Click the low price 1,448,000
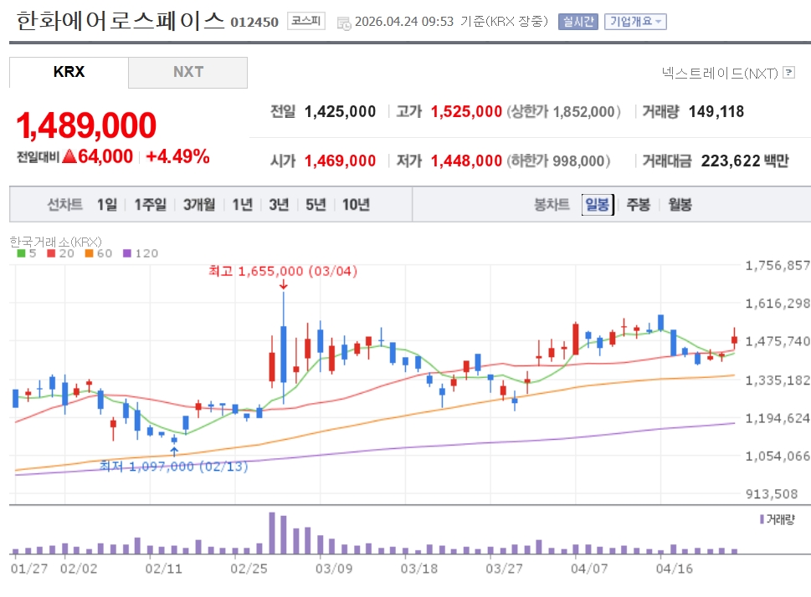Image resolution: width=811 pixels, height=597 pixels. tap(466, 161)
